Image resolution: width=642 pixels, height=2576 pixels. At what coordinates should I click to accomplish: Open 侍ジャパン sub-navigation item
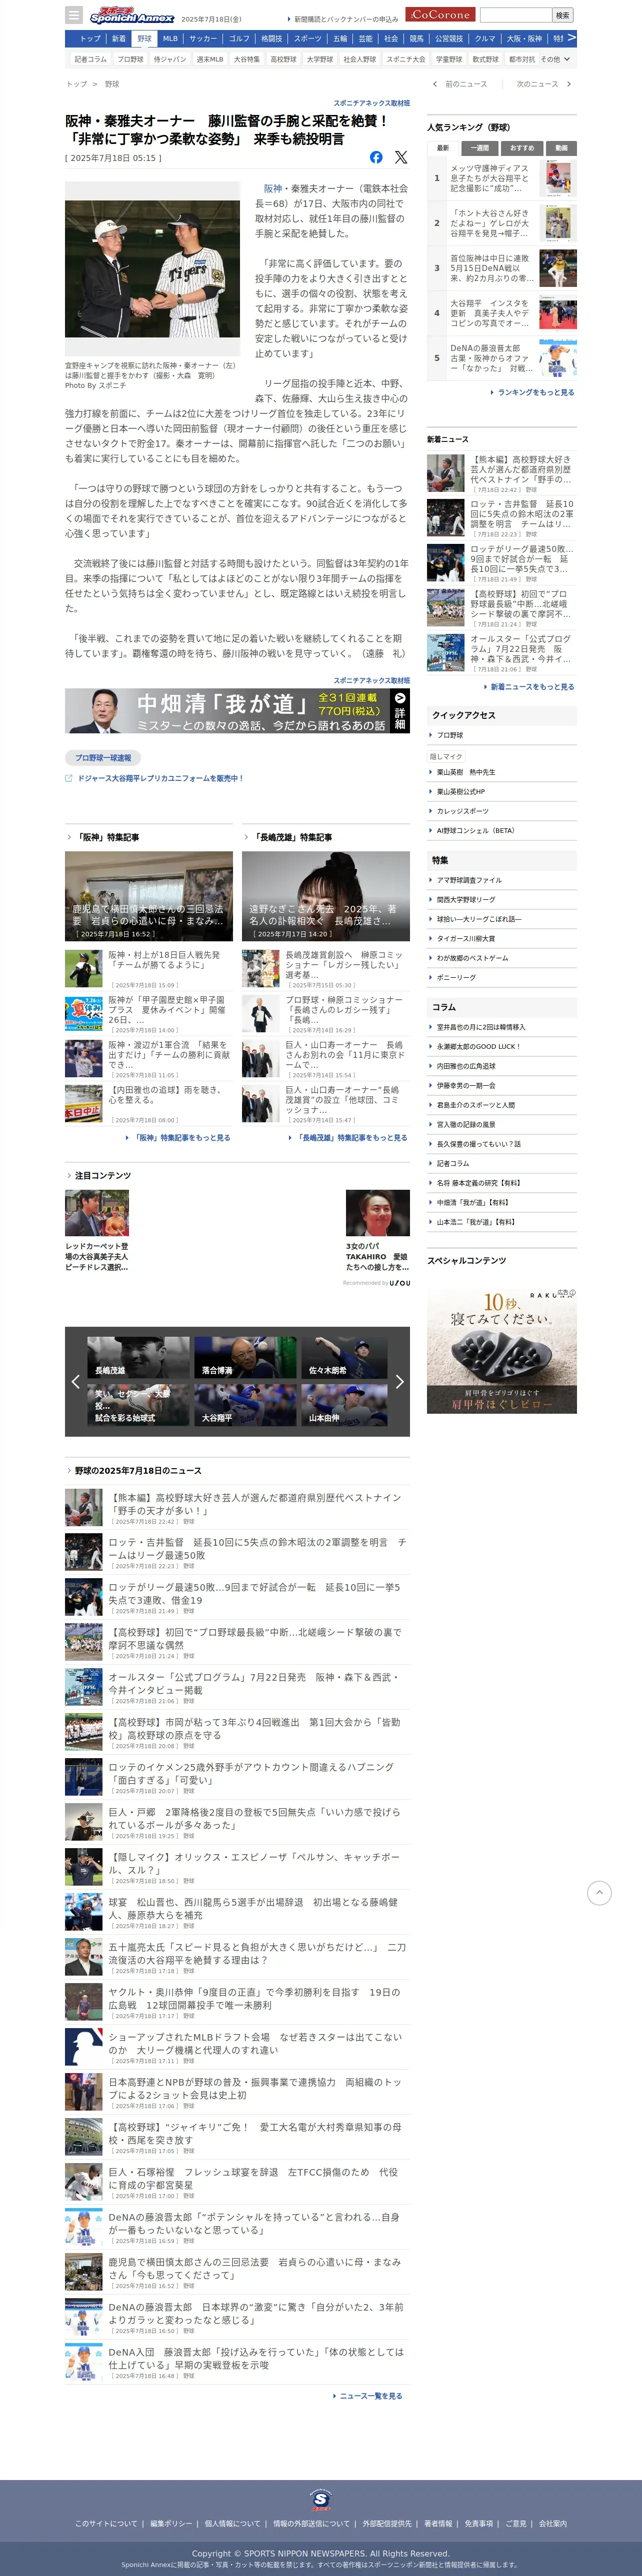170,59
